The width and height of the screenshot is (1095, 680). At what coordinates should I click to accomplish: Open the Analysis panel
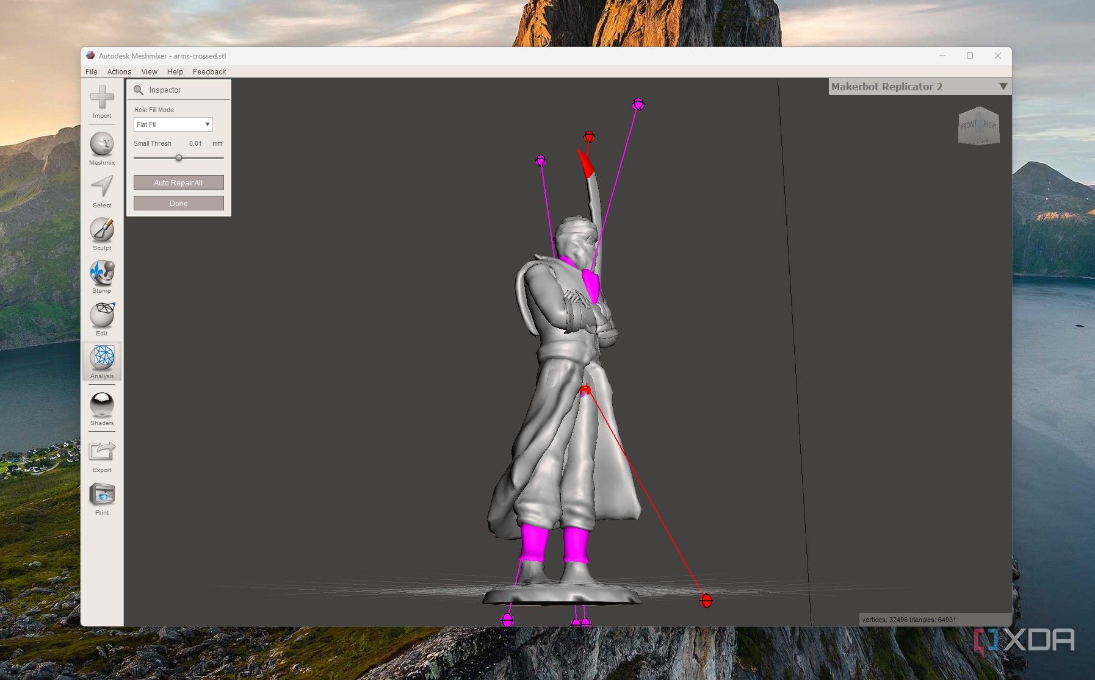101,361
